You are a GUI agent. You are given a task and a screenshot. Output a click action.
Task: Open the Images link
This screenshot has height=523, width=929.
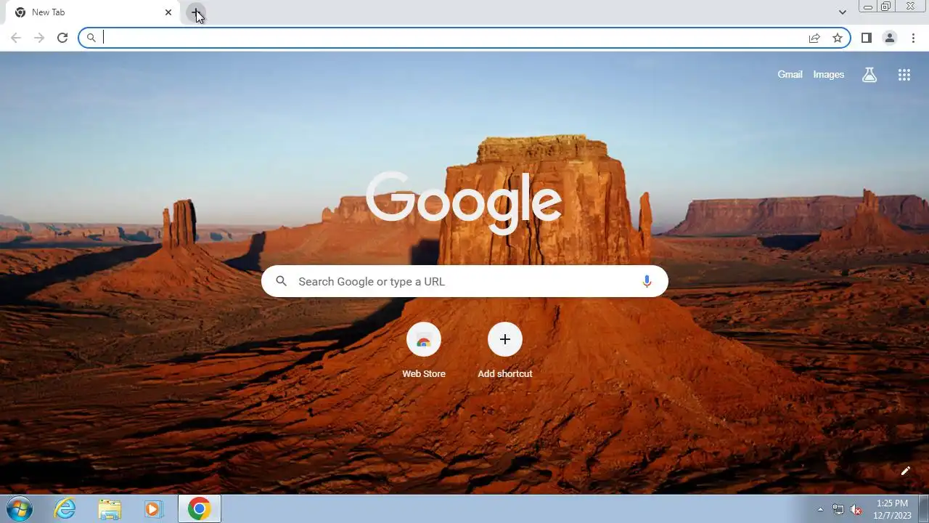[828, 75]
